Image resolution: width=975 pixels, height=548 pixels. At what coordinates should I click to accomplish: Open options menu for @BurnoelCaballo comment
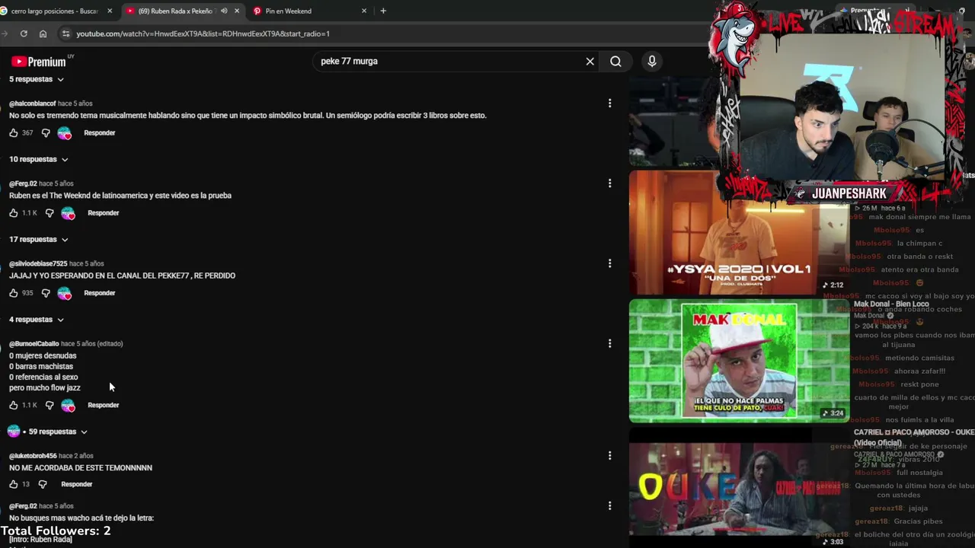609,343
